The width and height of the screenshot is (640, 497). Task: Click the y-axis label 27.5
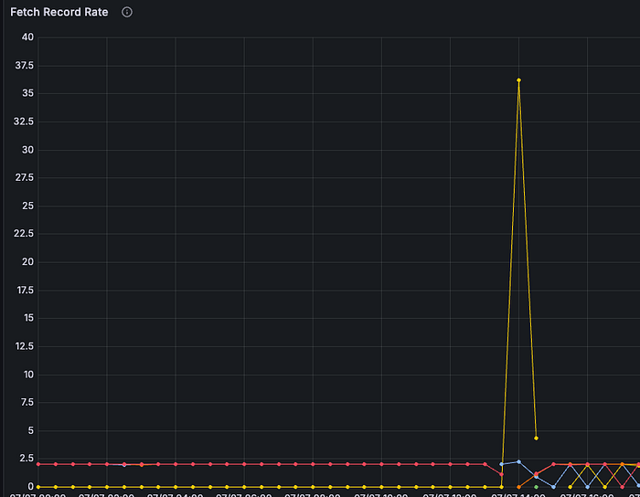pos(25,177)
